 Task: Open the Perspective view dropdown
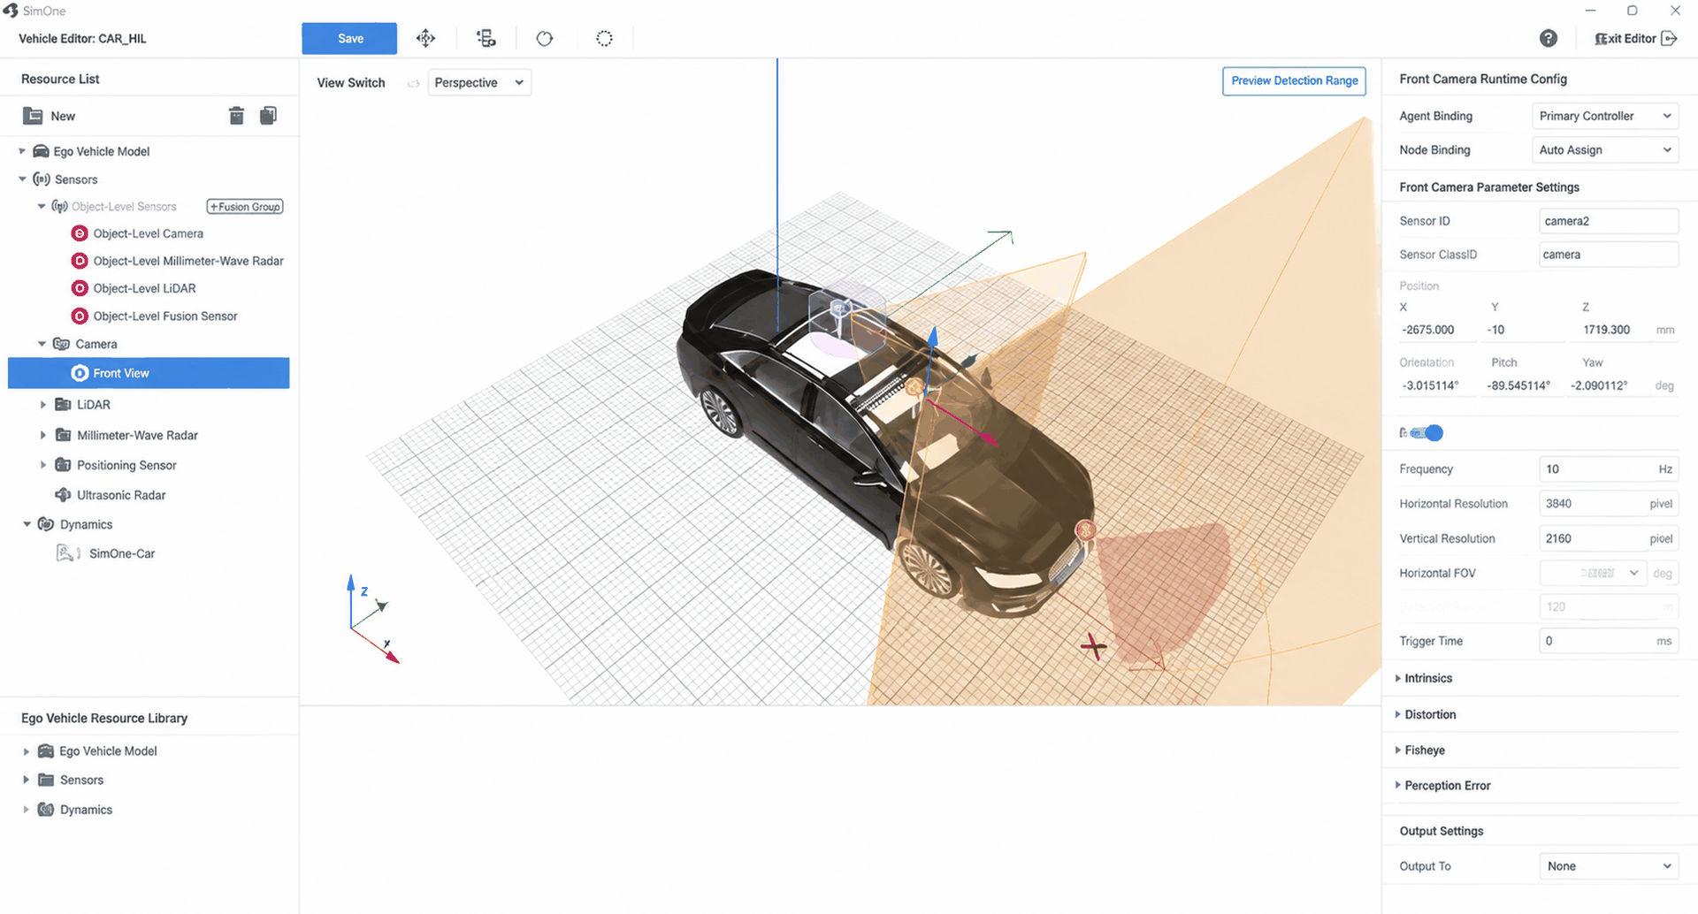(479, 82)
